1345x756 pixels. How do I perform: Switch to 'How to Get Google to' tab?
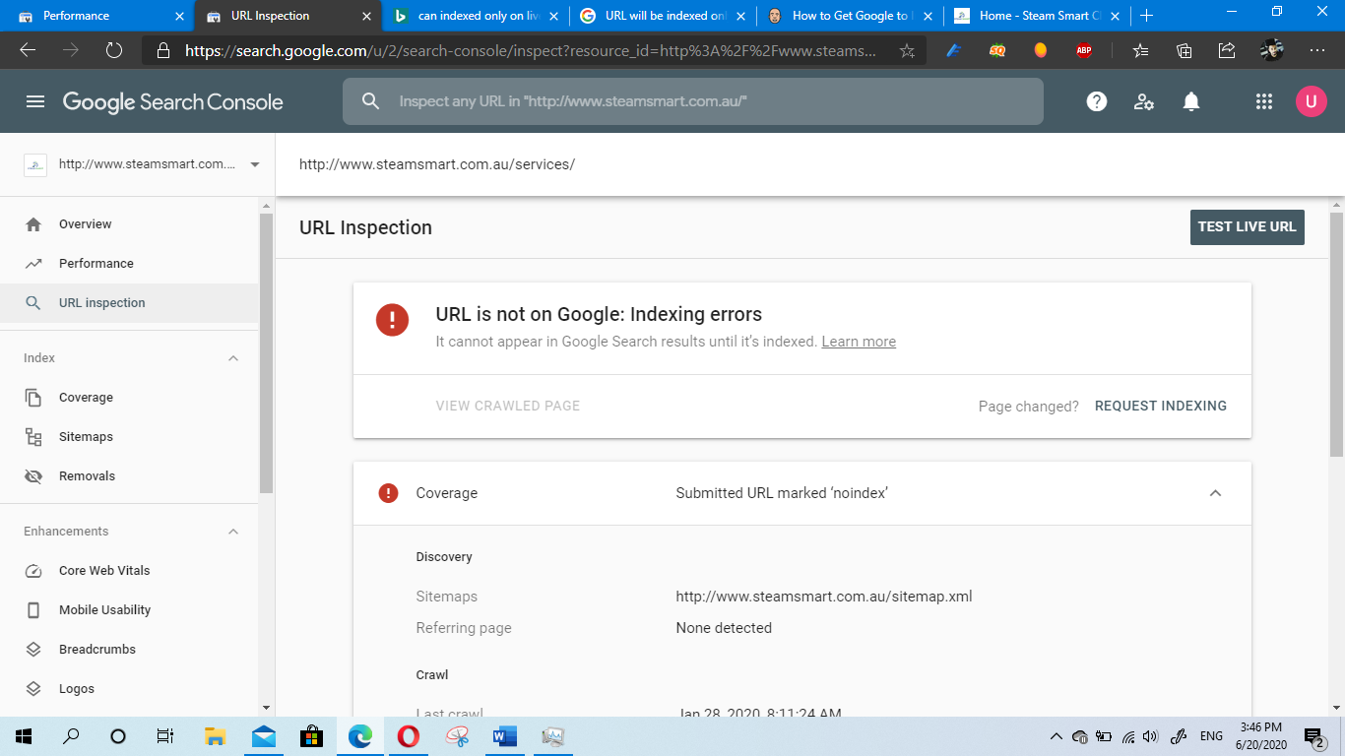click(x=850, y=16)
